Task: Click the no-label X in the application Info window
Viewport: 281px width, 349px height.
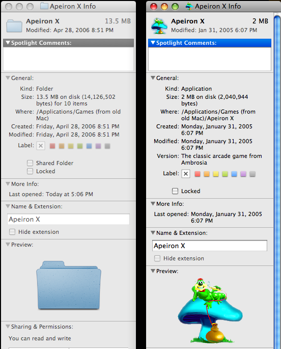Action: [x=186, y=174]
